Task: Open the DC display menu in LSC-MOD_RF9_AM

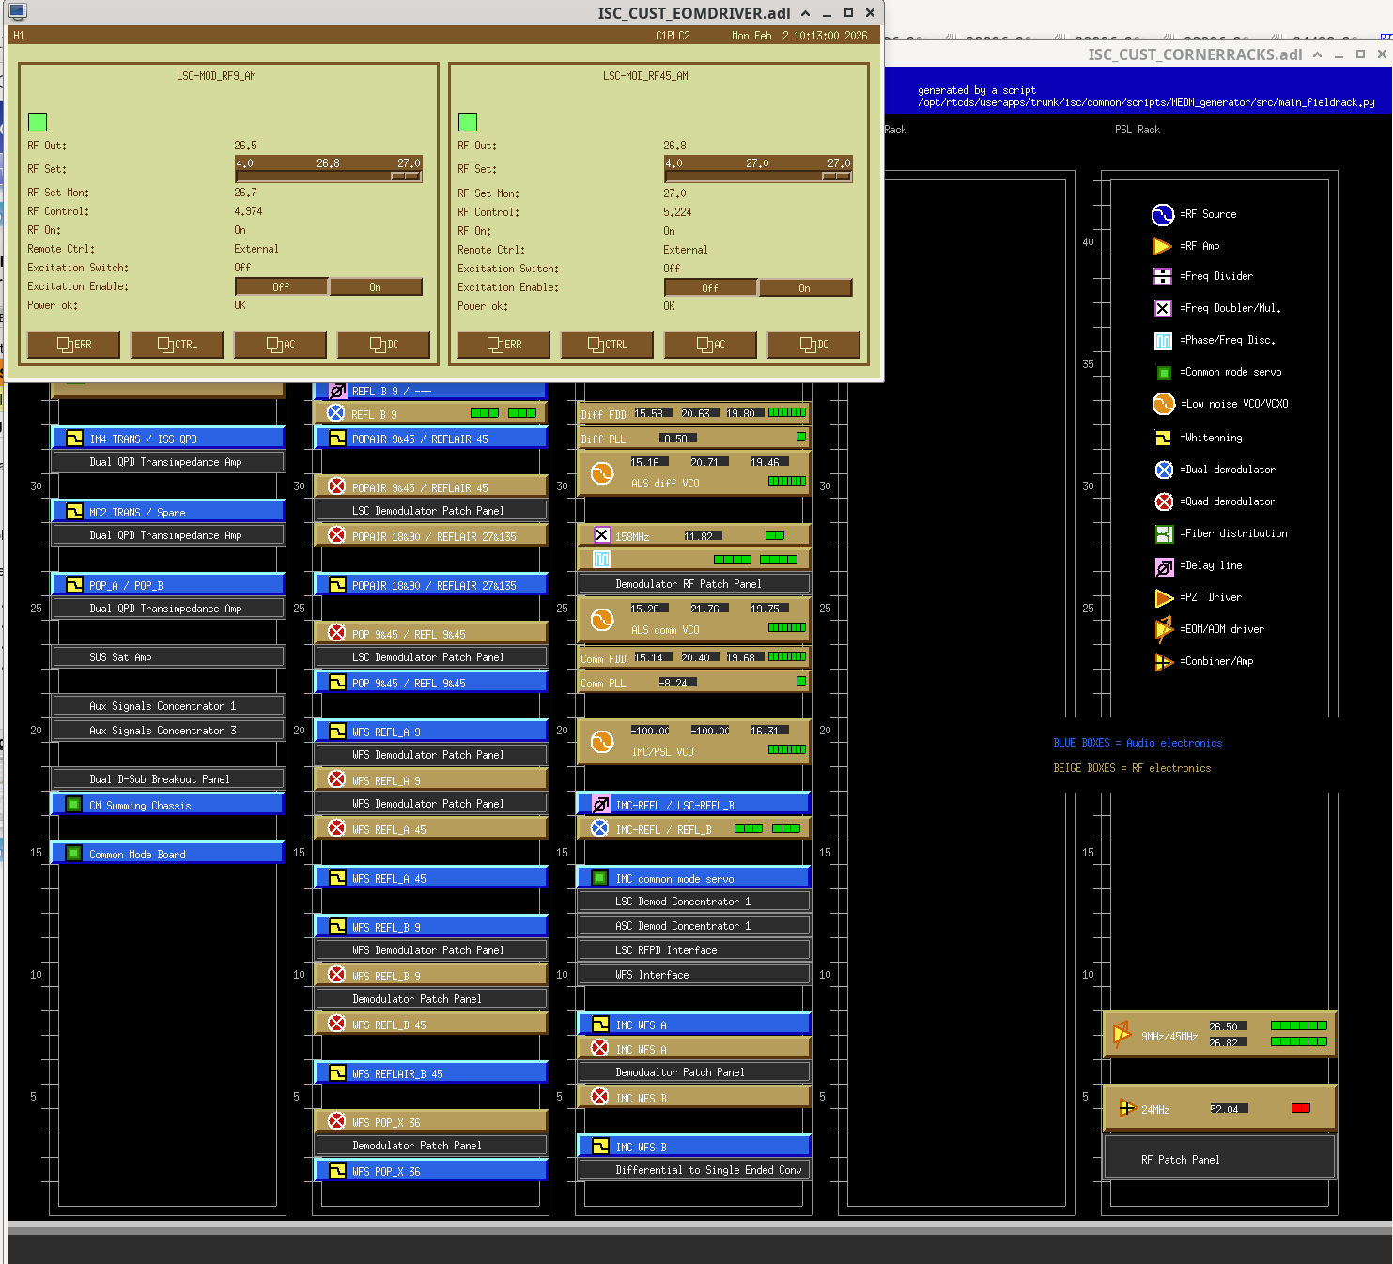Action: 383,345
